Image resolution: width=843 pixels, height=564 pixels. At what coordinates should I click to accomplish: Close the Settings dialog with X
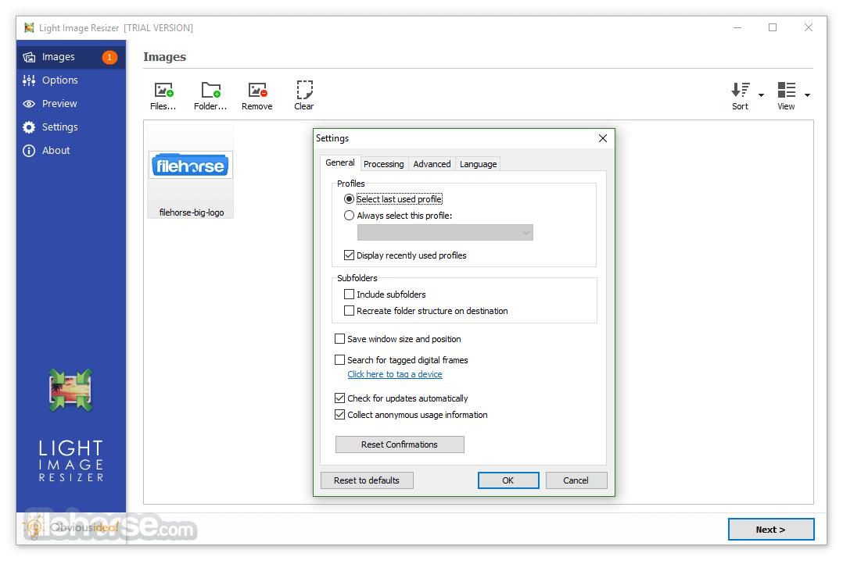[x=603, y=138]
